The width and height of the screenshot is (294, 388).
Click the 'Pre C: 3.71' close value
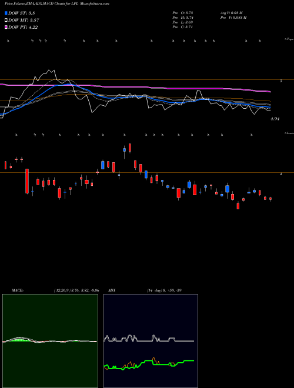[183, 27]
